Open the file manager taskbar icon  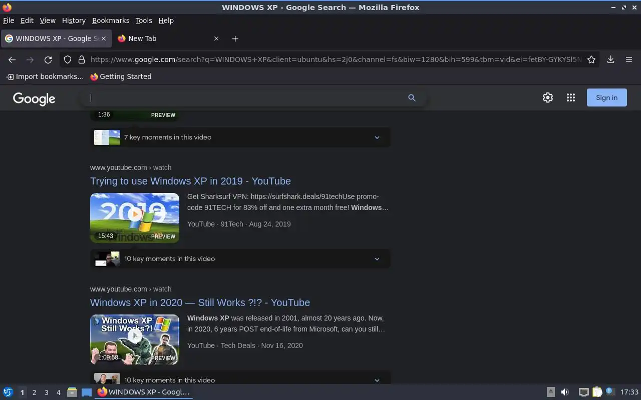72,392
